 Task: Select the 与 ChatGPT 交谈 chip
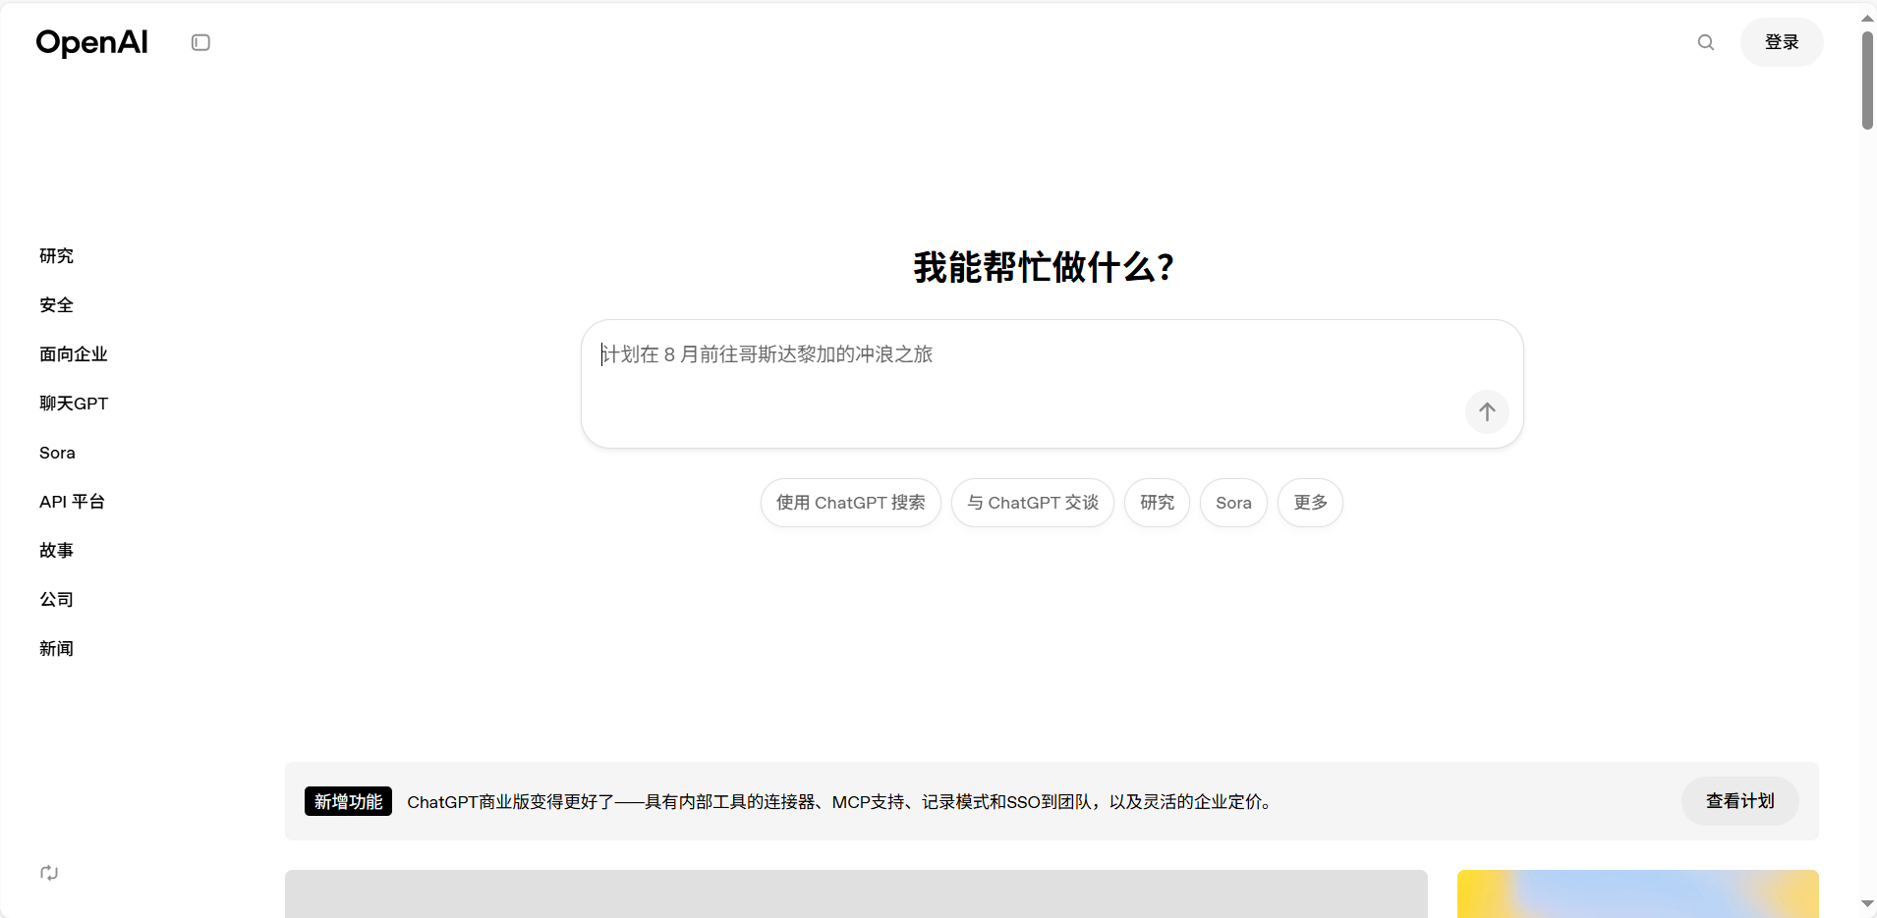click(1033, 503)
